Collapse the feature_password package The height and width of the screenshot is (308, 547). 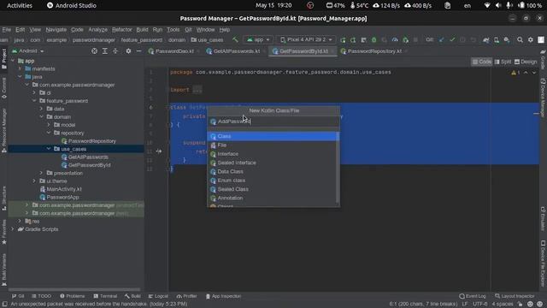click(34, 101)
